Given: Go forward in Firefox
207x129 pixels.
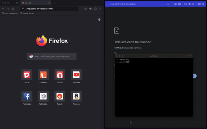Looking at the screenshot, I should 8,9.
